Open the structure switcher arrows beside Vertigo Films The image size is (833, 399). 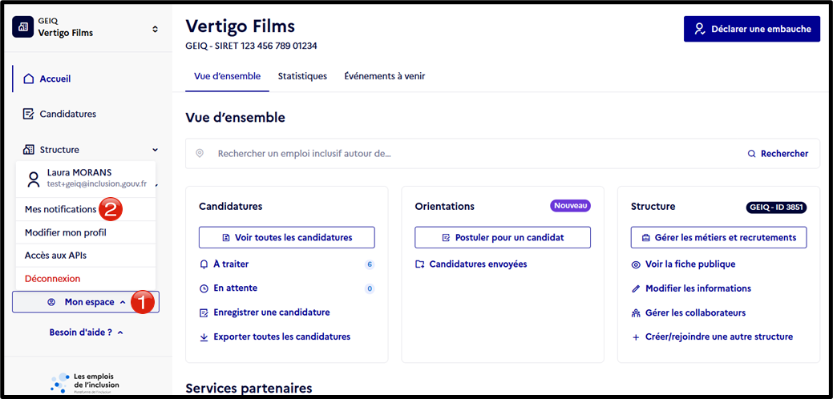(155, 29)
